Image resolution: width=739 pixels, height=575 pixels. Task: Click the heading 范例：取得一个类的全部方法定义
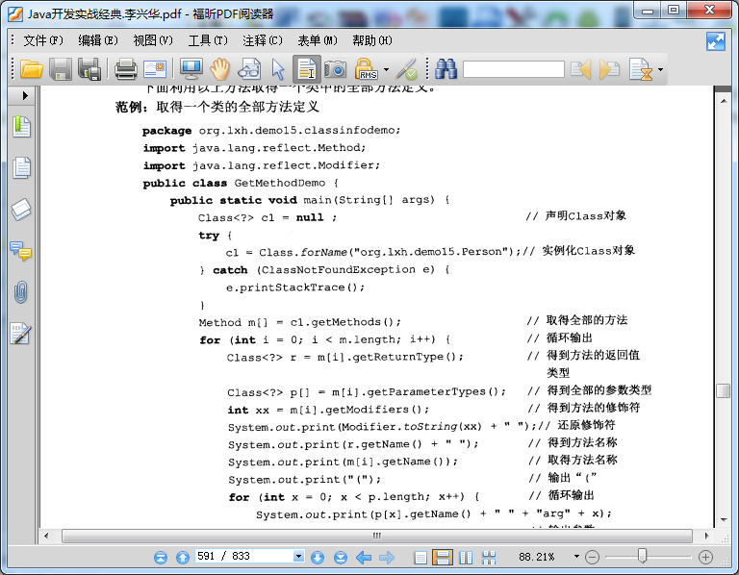click(x=217, y=107)
